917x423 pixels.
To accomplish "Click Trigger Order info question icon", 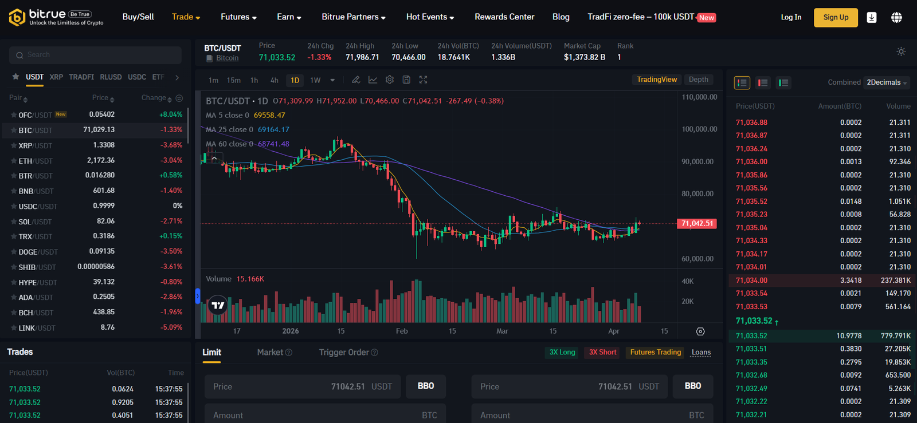I will (x=374, y=353).
